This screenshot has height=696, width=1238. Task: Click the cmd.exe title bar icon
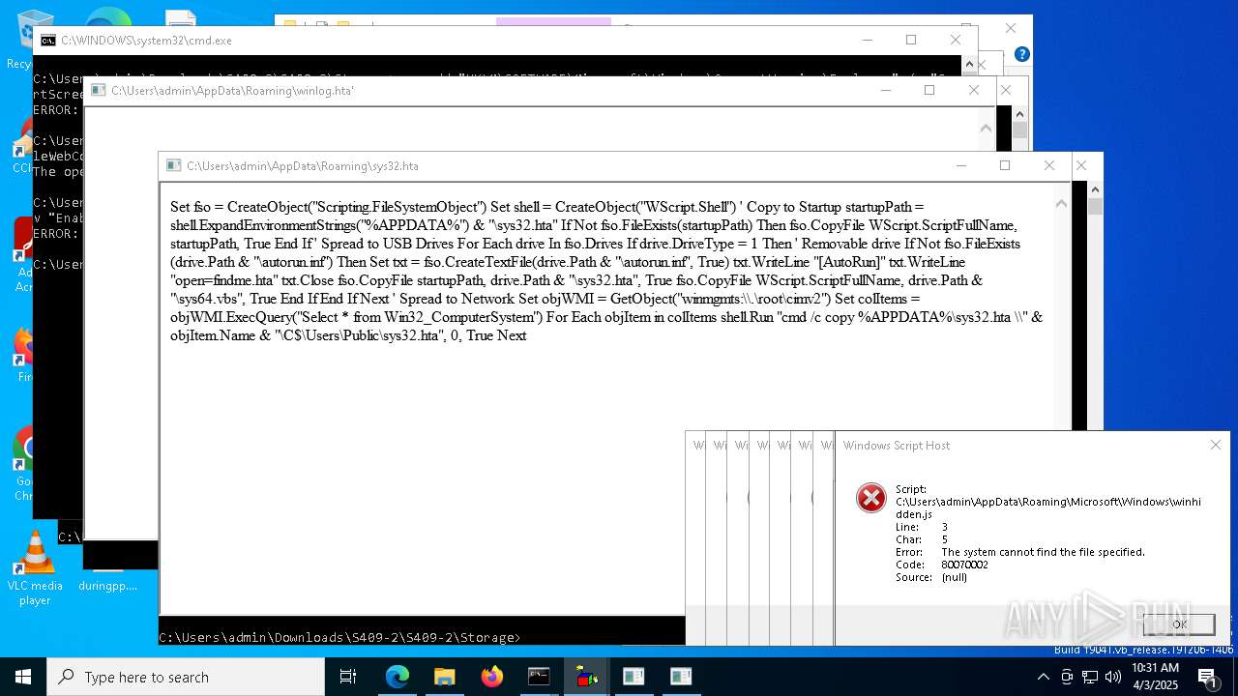point(47,41)
